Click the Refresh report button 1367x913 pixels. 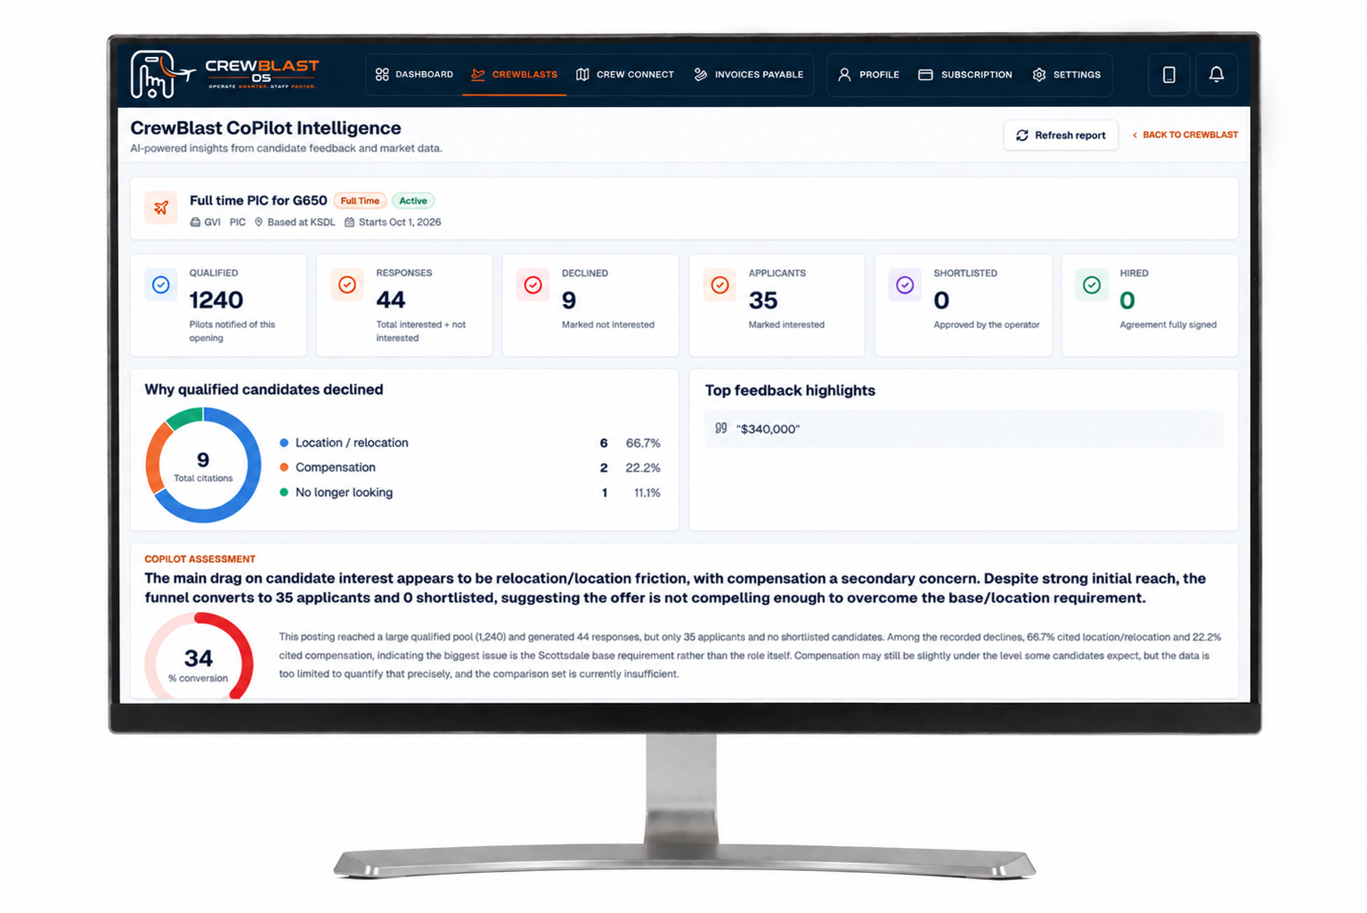click(x=1061, y=135)
